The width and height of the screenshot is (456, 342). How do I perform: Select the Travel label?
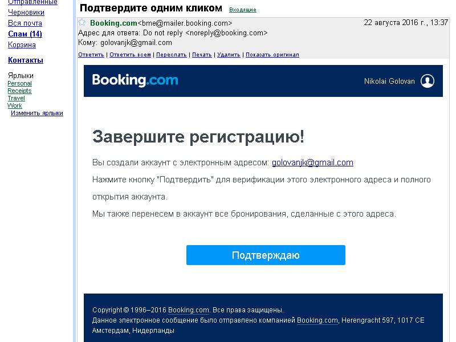[x=17, y=98]
